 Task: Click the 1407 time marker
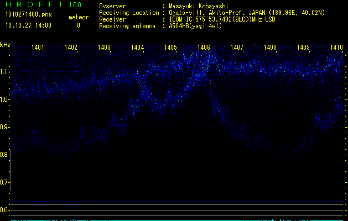(237, 47)
